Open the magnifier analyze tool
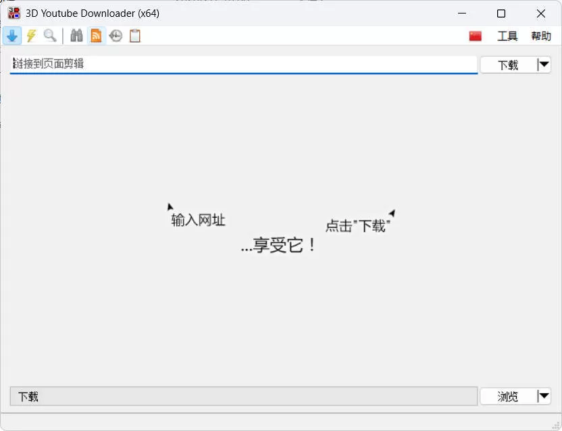The width and height of the screenshot is (562, 431). pyautogui.click(x=49, y=36)
